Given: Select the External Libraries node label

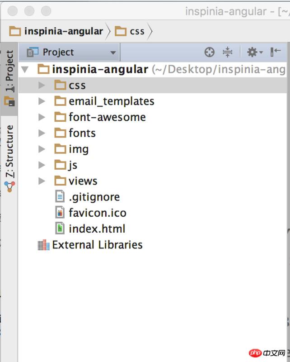Looking at the screenshot, I should (97, 245).
